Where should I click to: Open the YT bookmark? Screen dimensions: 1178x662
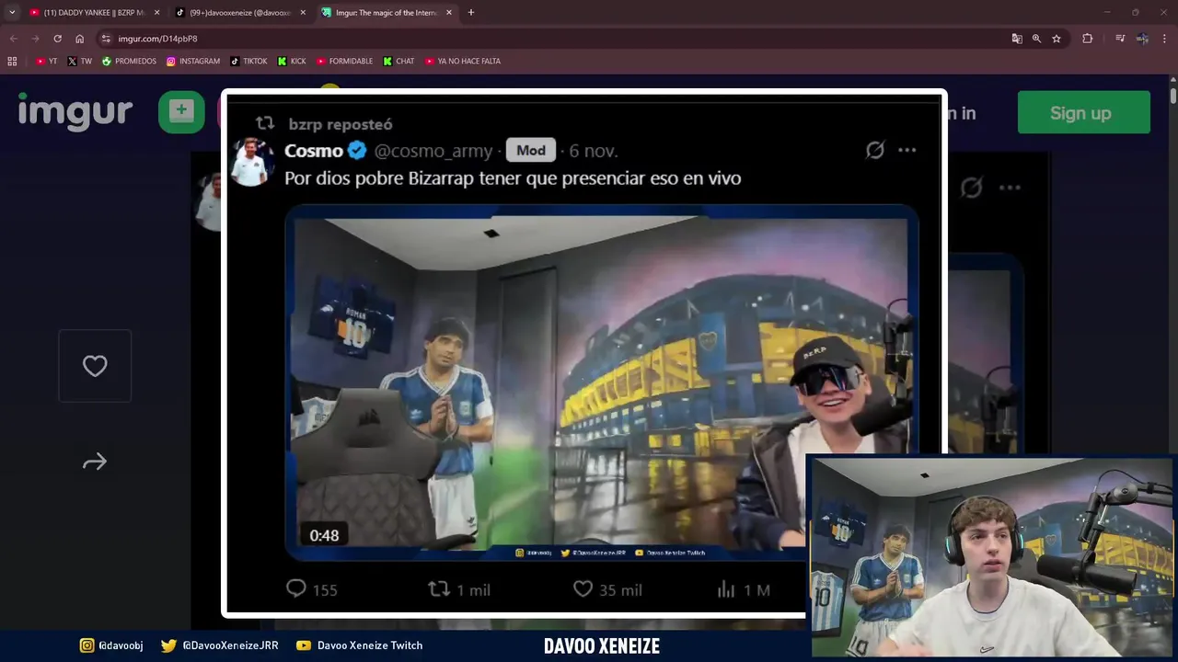tap(46, 62)
